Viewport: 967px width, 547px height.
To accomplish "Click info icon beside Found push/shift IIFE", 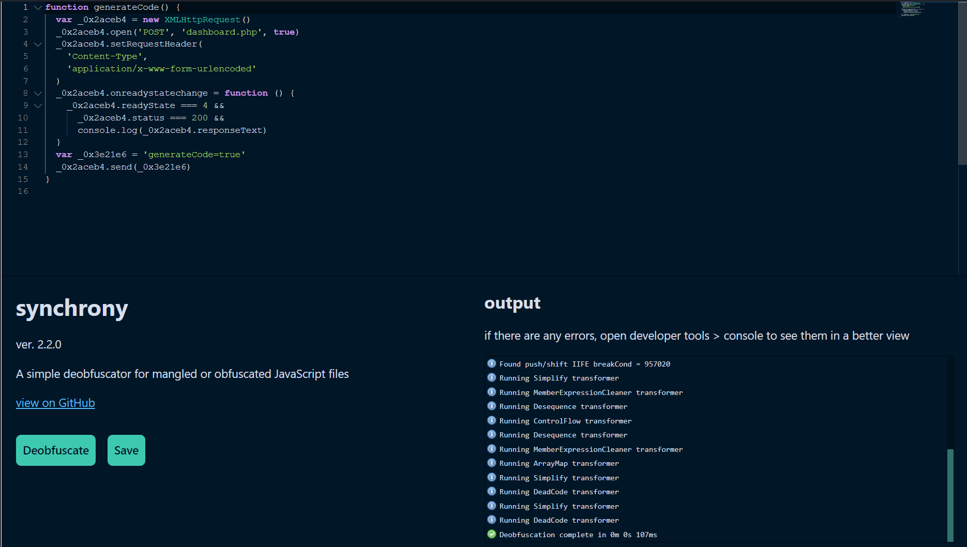I will (491, 363).
